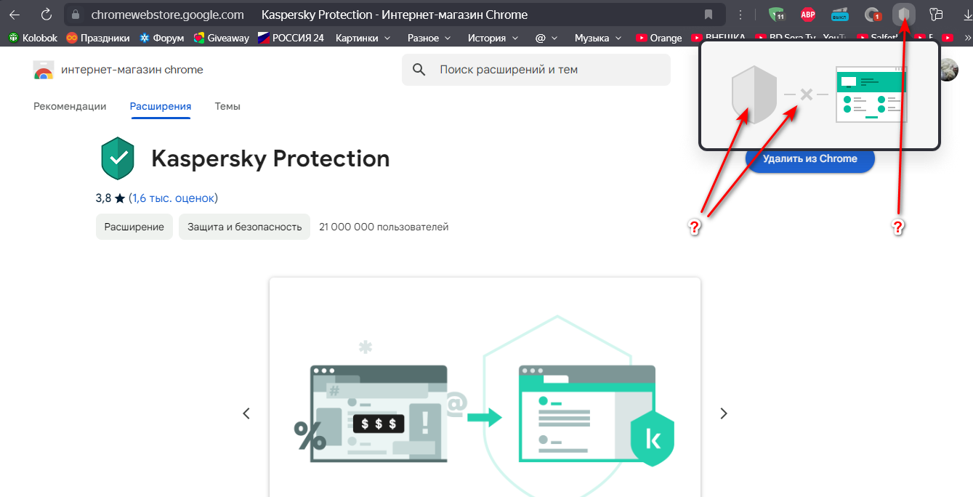This screenshot has height=497, width=973.
Task: Show the previous screenshot with left arrow
Action: click(x=246, y=413)
